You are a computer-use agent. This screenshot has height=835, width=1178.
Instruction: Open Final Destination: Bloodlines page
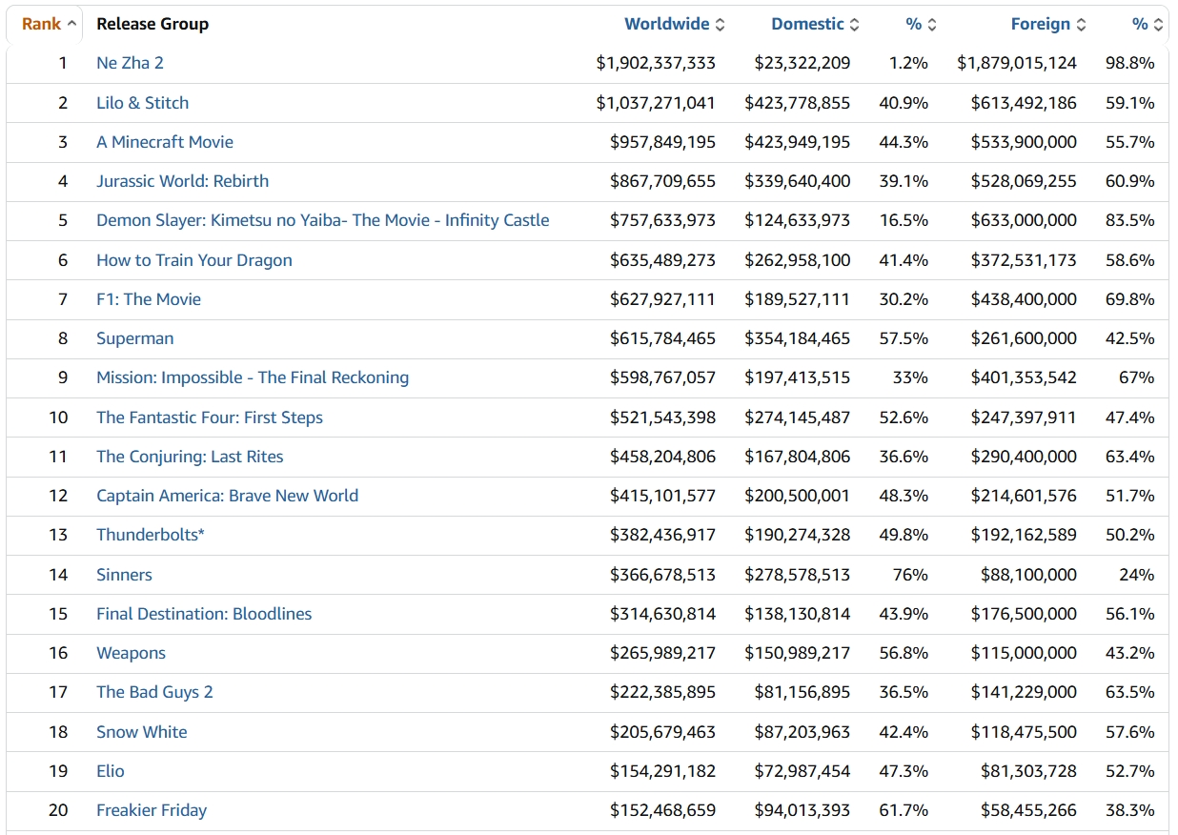tap(203, 614)
